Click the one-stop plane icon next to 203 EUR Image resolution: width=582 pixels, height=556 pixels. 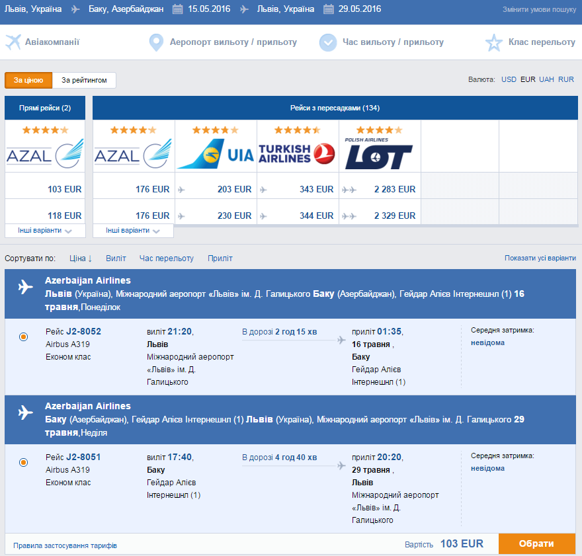(181, 190)
